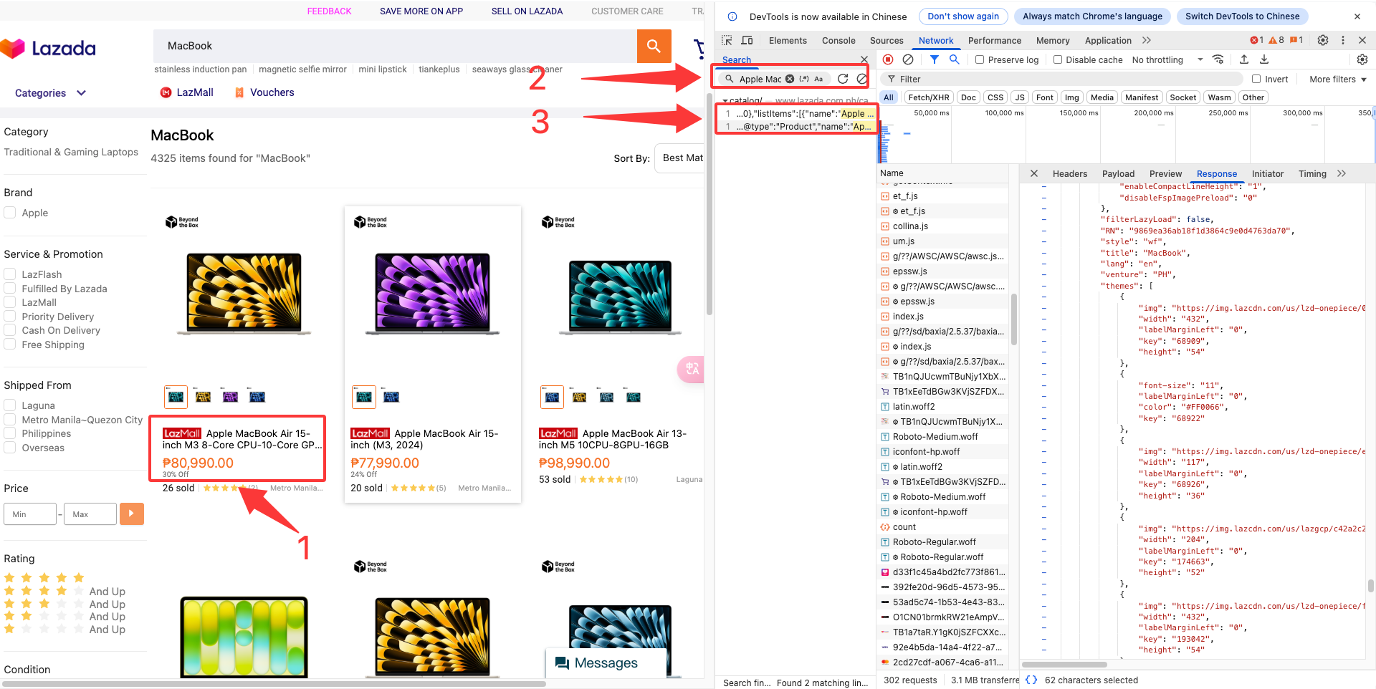1376x689 pixels.
Task: Refresh the DevTools search results
Action: (843, 79)
